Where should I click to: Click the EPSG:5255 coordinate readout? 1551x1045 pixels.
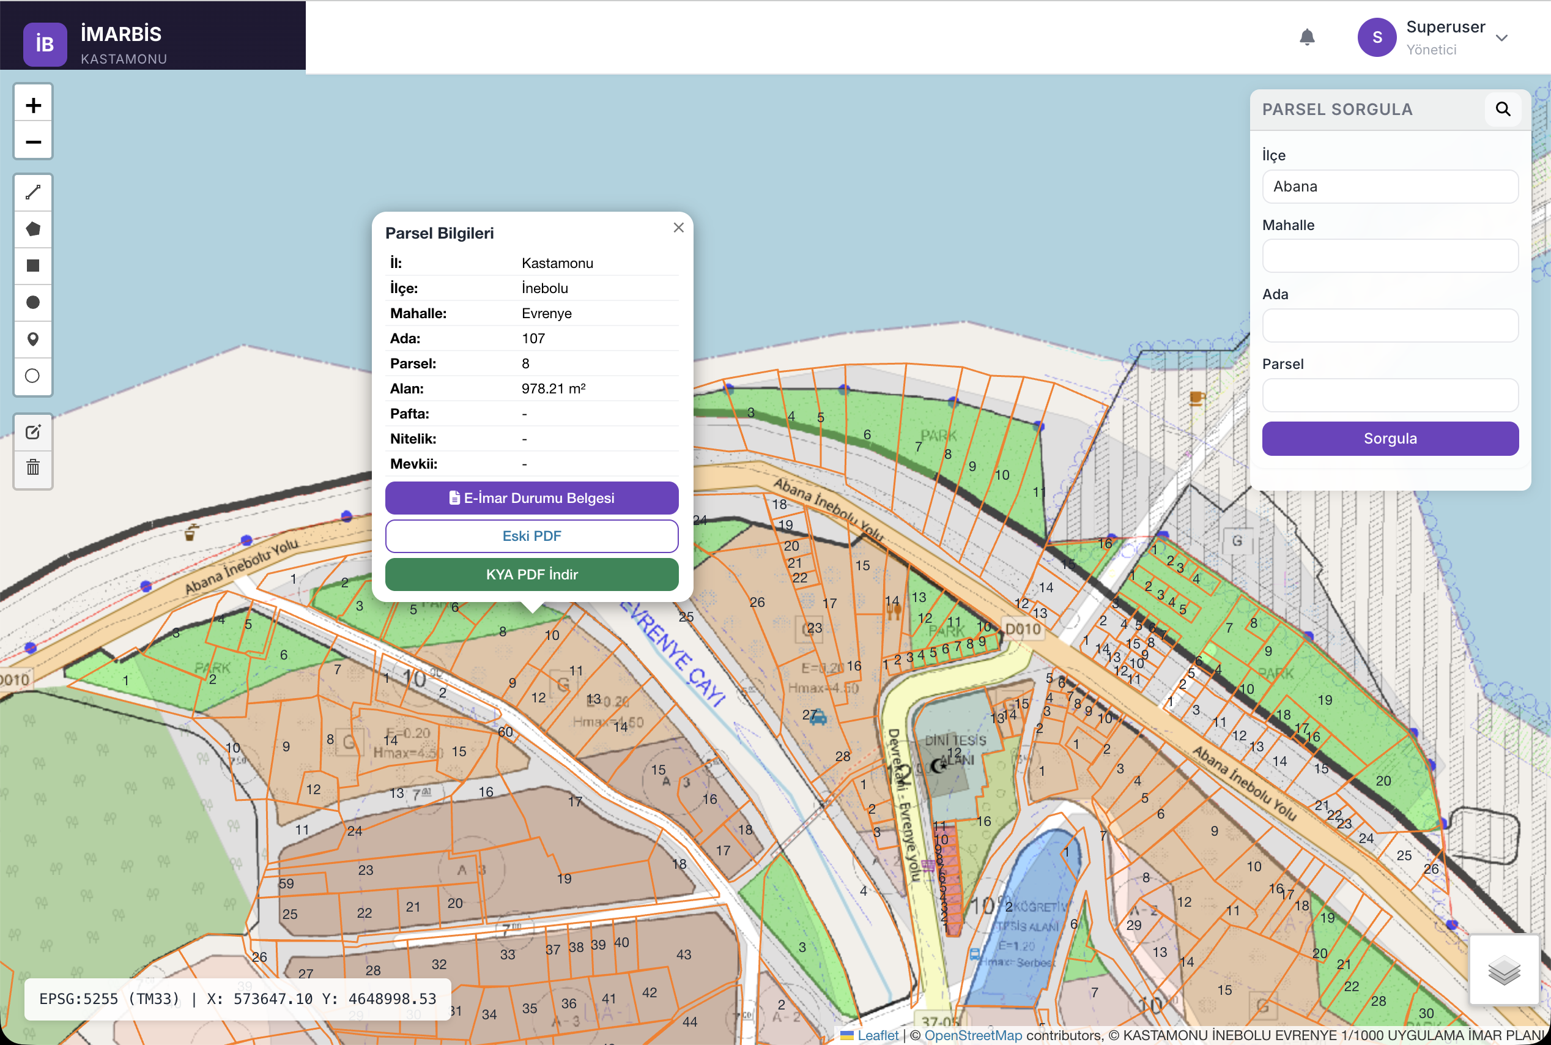click(238, 999)
